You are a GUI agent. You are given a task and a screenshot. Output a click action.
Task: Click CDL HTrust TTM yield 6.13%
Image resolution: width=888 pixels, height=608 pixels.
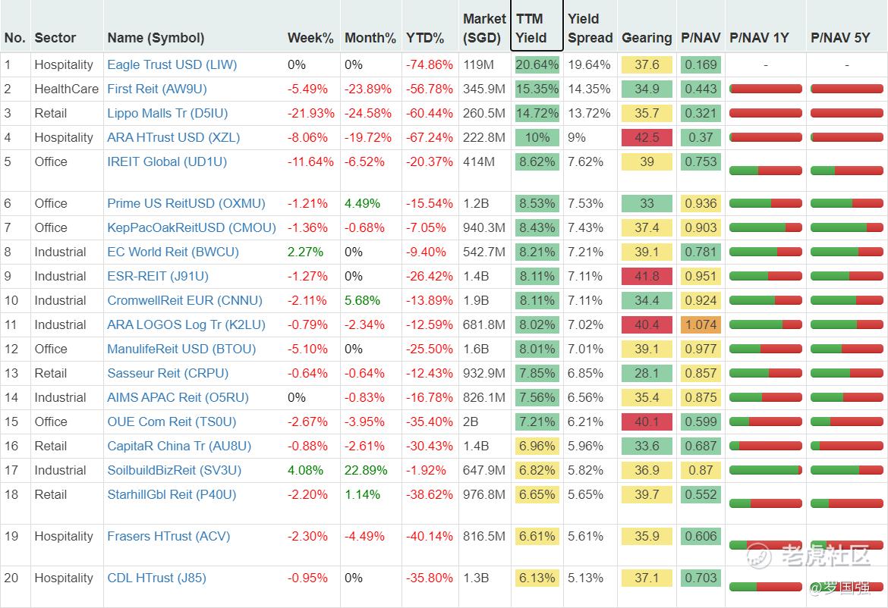coord(537,578)
